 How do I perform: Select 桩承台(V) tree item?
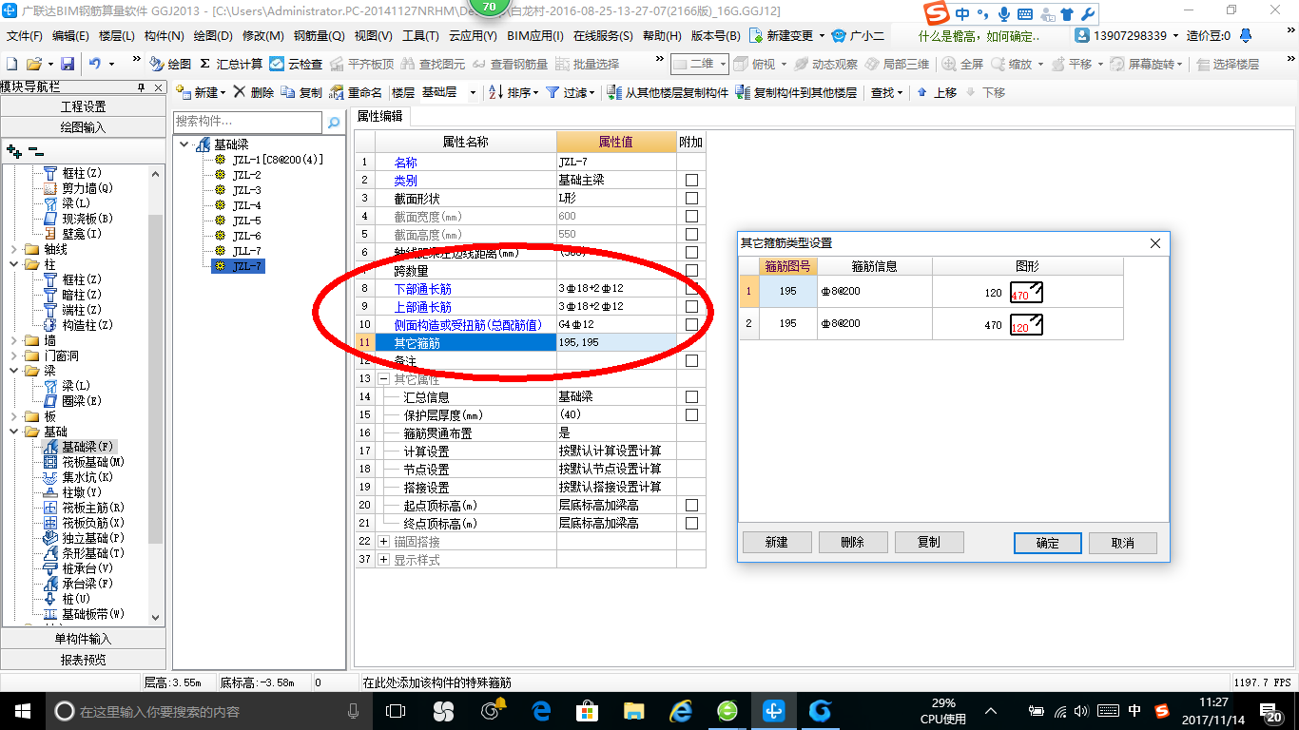(x=87, y=567)
